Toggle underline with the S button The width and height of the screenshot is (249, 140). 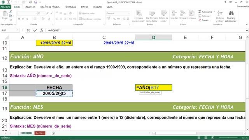click(27, 19)
